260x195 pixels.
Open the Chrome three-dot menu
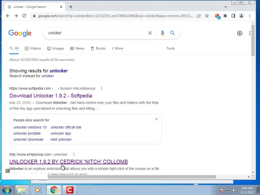250,16
